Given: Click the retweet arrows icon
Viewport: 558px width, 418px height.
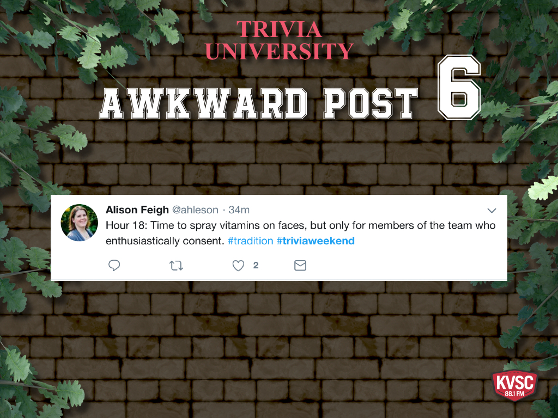Looking at the screenshot, I should (x=176, y=266).
